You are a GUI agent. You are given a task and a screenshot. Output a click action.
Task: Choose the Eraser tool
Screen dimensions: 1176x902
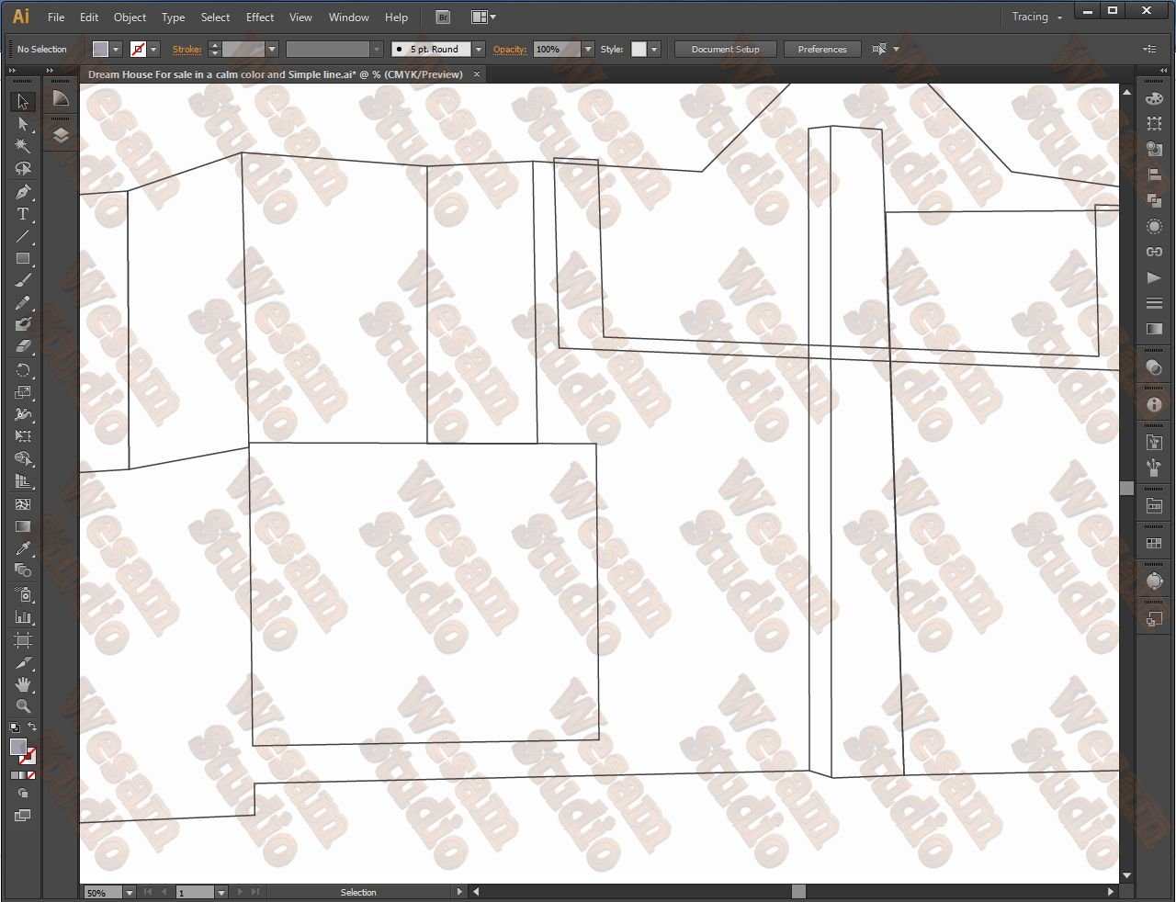click(23, 346)
